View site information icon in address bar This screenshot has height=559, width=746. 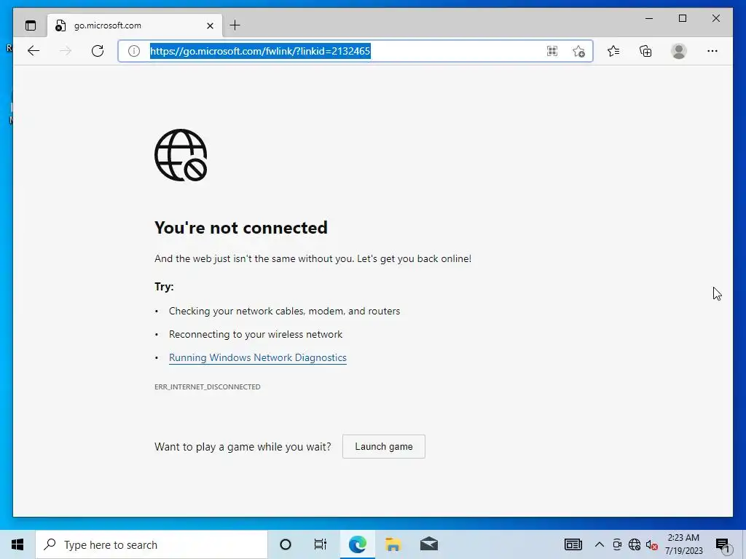click(134, 51)
